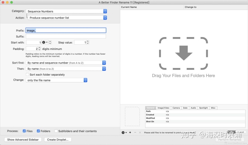Viewport: 248px width, 145px height.
Task: Toggle the Files checkbox
Action: coord(24,131)
